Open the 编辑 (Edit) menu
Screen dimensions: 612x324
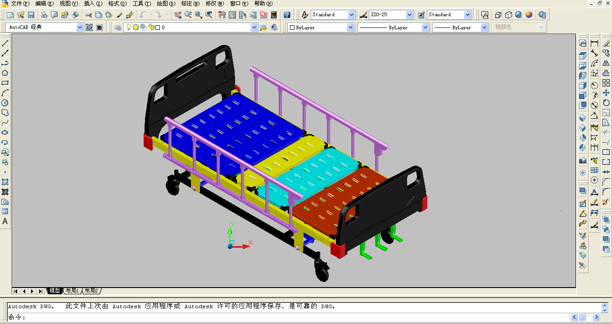(x=45, y=4)
